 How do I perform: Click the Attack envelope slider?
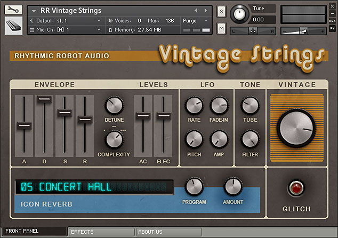23,125
